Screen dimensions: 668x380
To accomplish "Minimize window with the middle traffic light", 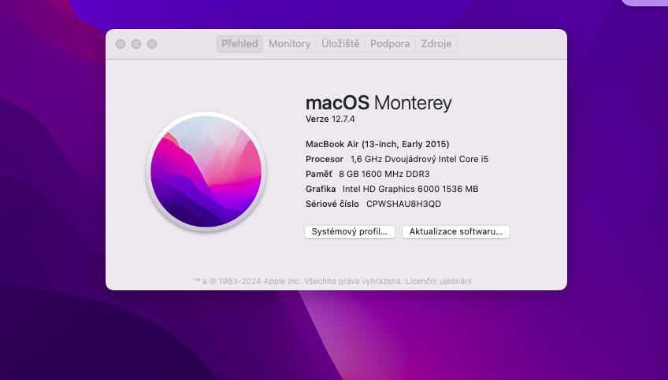I will [136, 44].
